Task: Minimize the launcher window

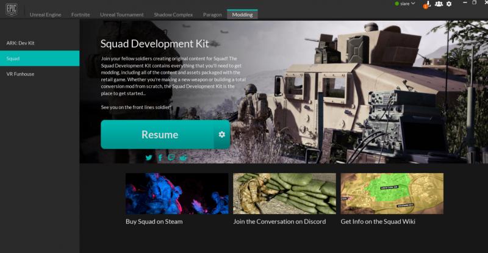Action: pos(465,2)
